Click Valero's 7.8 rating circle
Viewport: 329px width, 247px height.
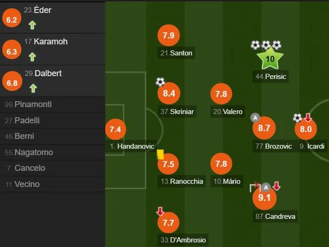point(221,94)
